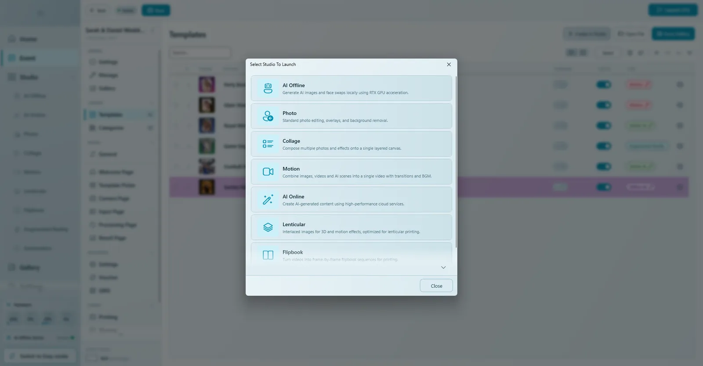The width and height of the screenshot is (703, 366).
Task: Click the Lenticular layers icon
Action: (x=268, y=227)
